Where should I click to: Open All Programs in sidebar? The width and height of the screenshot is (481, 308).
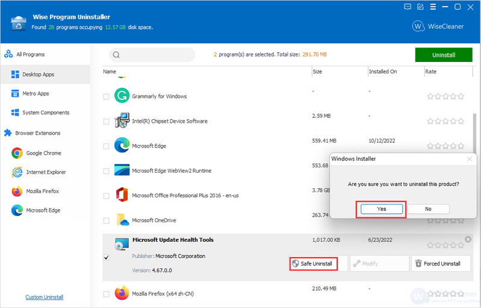pos(25,55)
